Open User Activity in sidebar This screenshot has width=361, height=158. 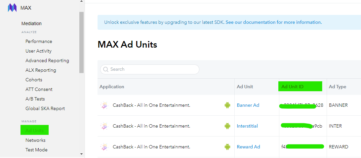click(38, 51)
